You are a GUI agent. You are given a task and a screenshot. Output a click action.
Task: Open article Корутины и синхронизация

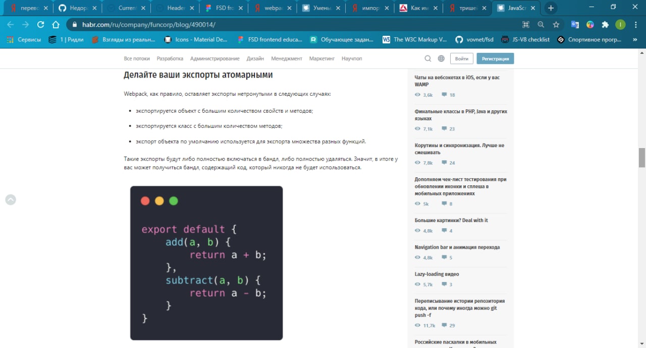[459, 149]
